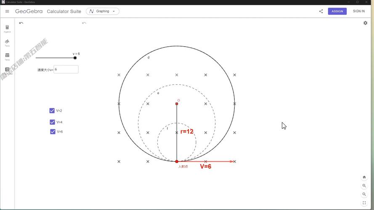This screenshot has height=210, width=374.
Task: Switch to the Tools tab
Action: (7, 42)
